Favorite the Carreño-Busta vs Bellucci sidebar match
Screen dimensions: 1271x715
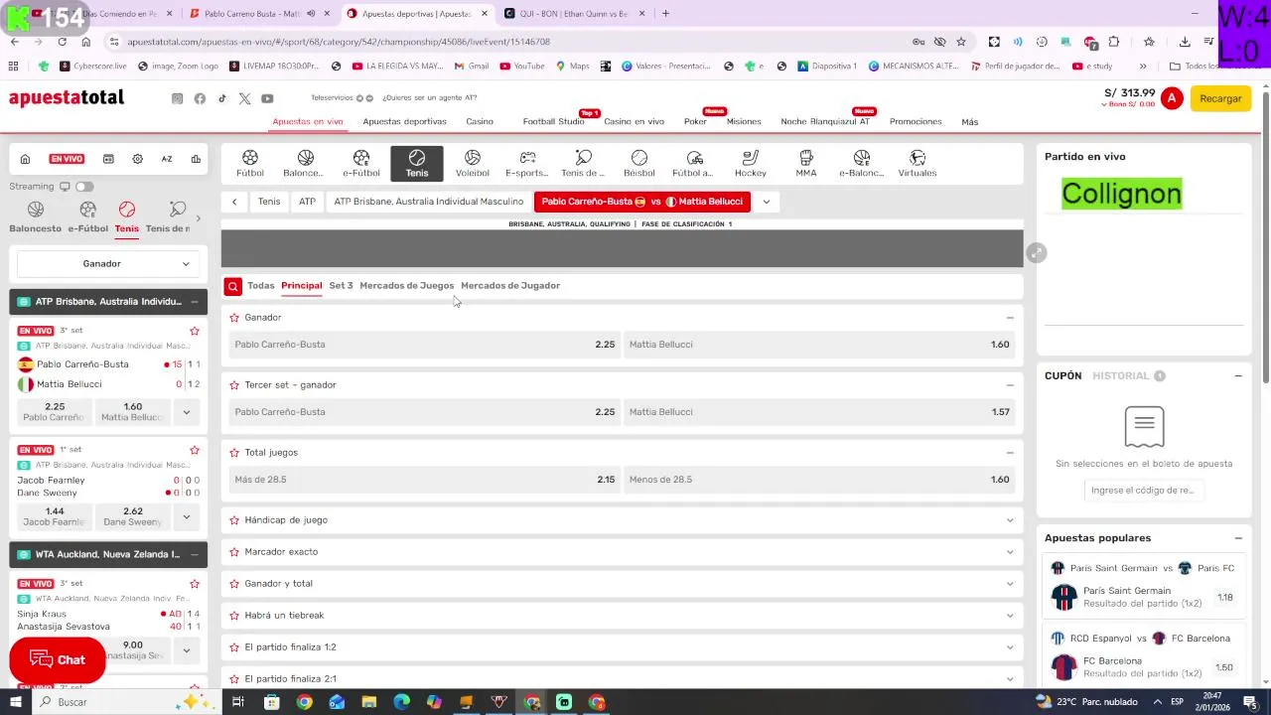tap(195, 331)
